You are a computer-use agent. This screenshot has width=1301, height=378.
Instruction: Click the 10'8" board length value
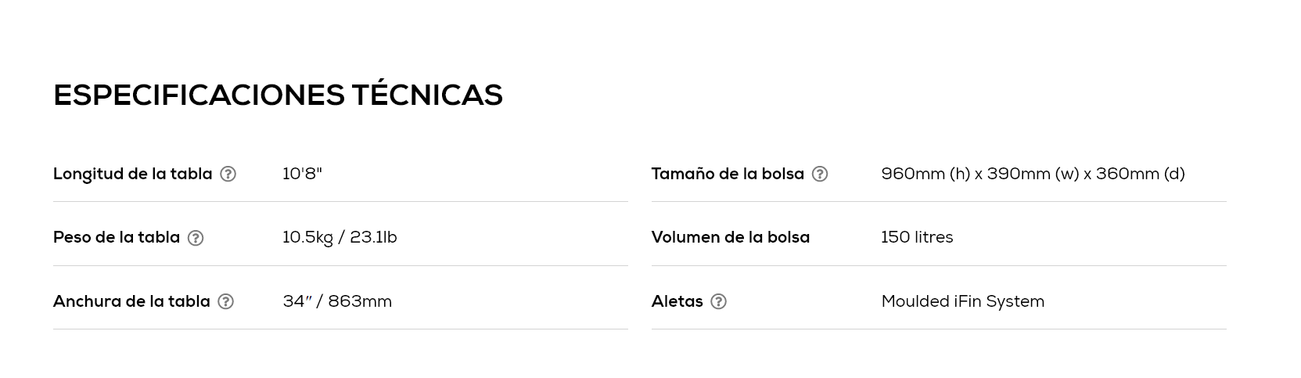[302, 174]
